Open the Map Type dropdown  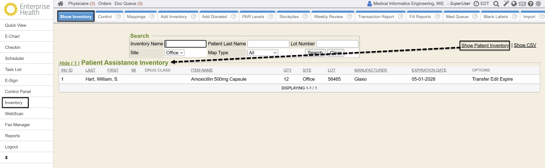coord(263,53)
